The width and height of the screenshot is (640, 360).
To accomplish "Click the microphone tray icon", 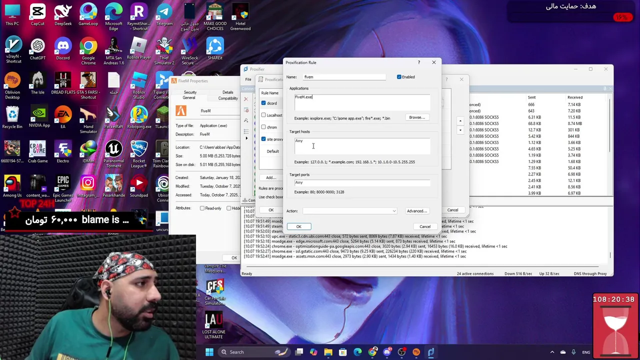I will pos(573,352).
